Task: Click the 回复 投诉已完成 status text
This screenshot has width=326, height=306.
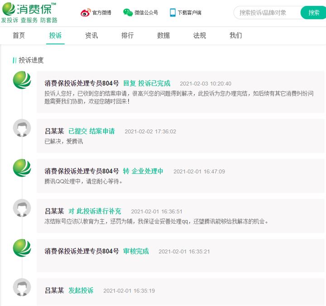Action: [x=147, y=83]
